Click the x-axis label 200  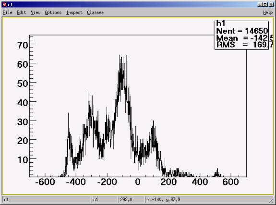click(168, 182)
